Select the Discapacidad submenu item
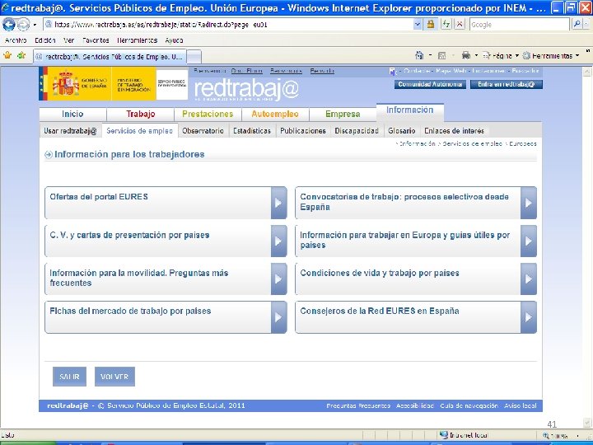 click(x=357, y=131)
